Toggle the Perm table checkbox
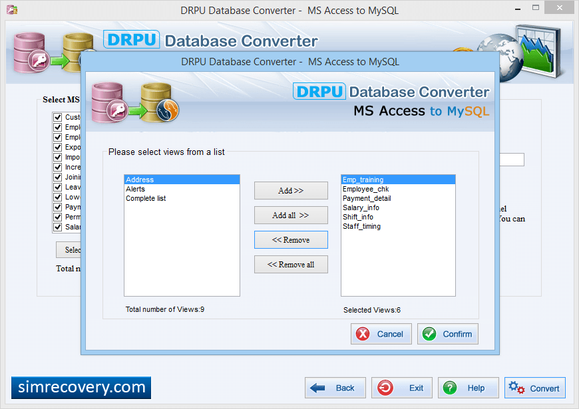 tap(58, 217)
